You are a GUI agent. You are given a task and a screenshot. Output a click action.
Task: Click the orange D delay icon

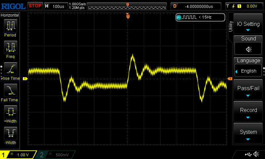(x=175, y=6)
